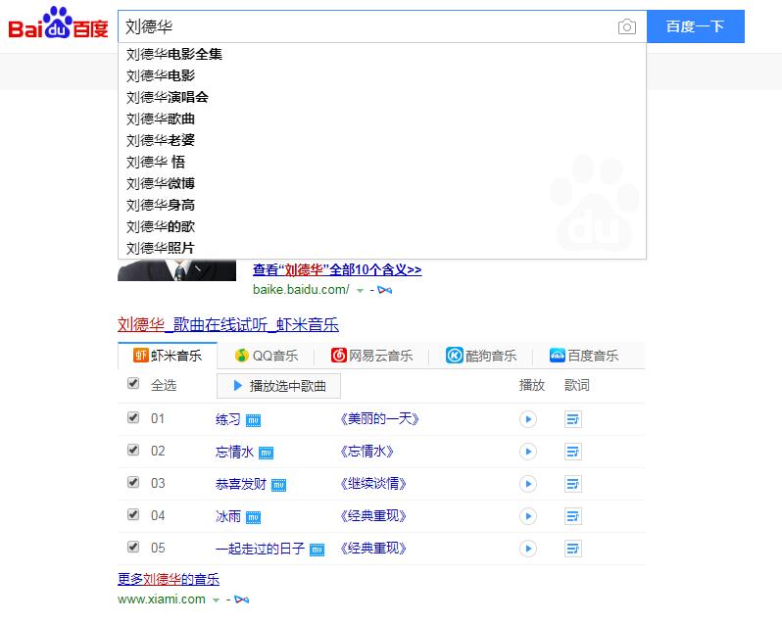Open 更多刘德华的音乐 link
Image resolution: width=782 pixels, height=623 pixels.
(x=169, y=579)
